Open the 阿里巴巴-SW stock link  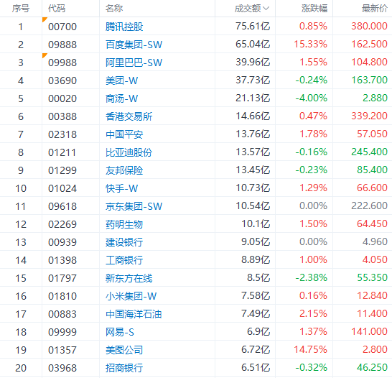pyautogui.click(x=134, y=63)
